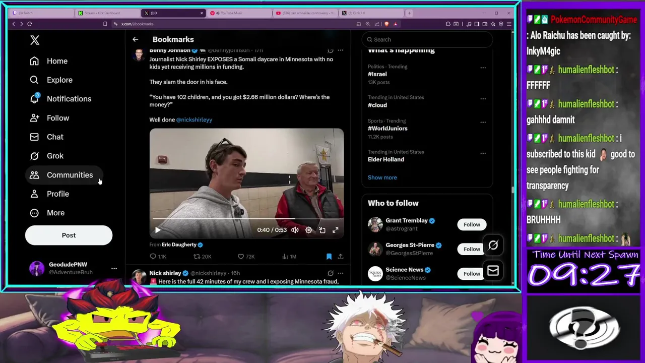Repost the post with 20K reposts
645x363 pixels.
(x=203, y=257)
